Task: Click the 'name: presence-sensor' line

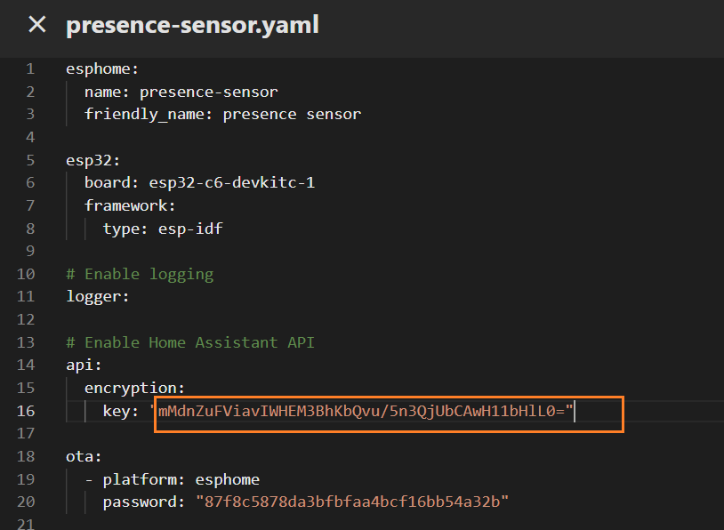Action: point(181,92)
